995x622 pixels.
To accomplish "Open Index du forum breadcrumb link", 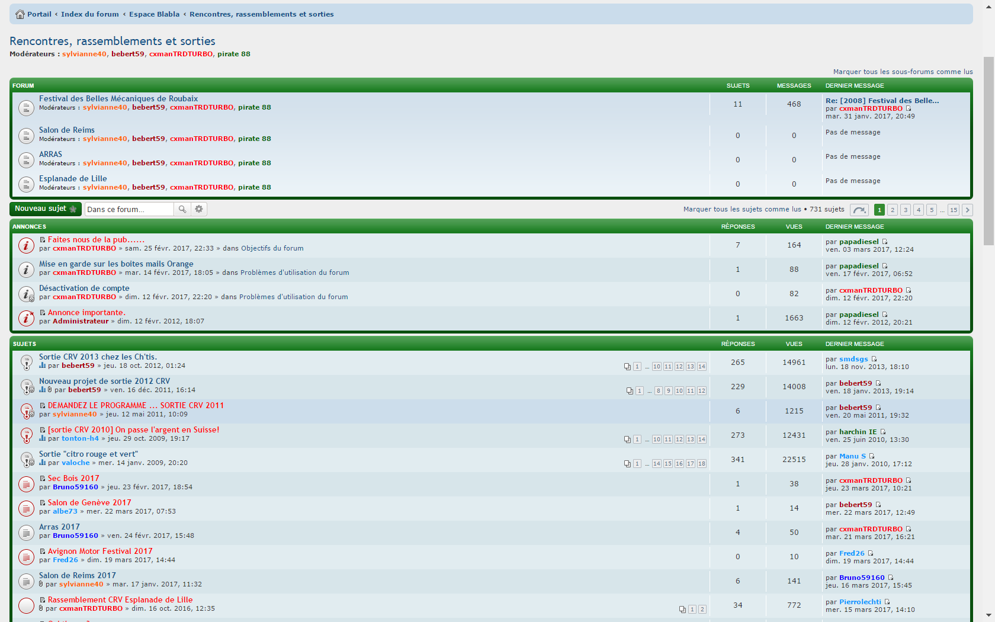I will (x=90, y=14).
